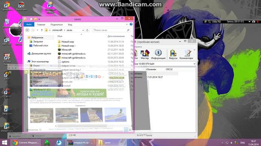Click the red stop recording button in Bandicam bar

coord(258,21)
